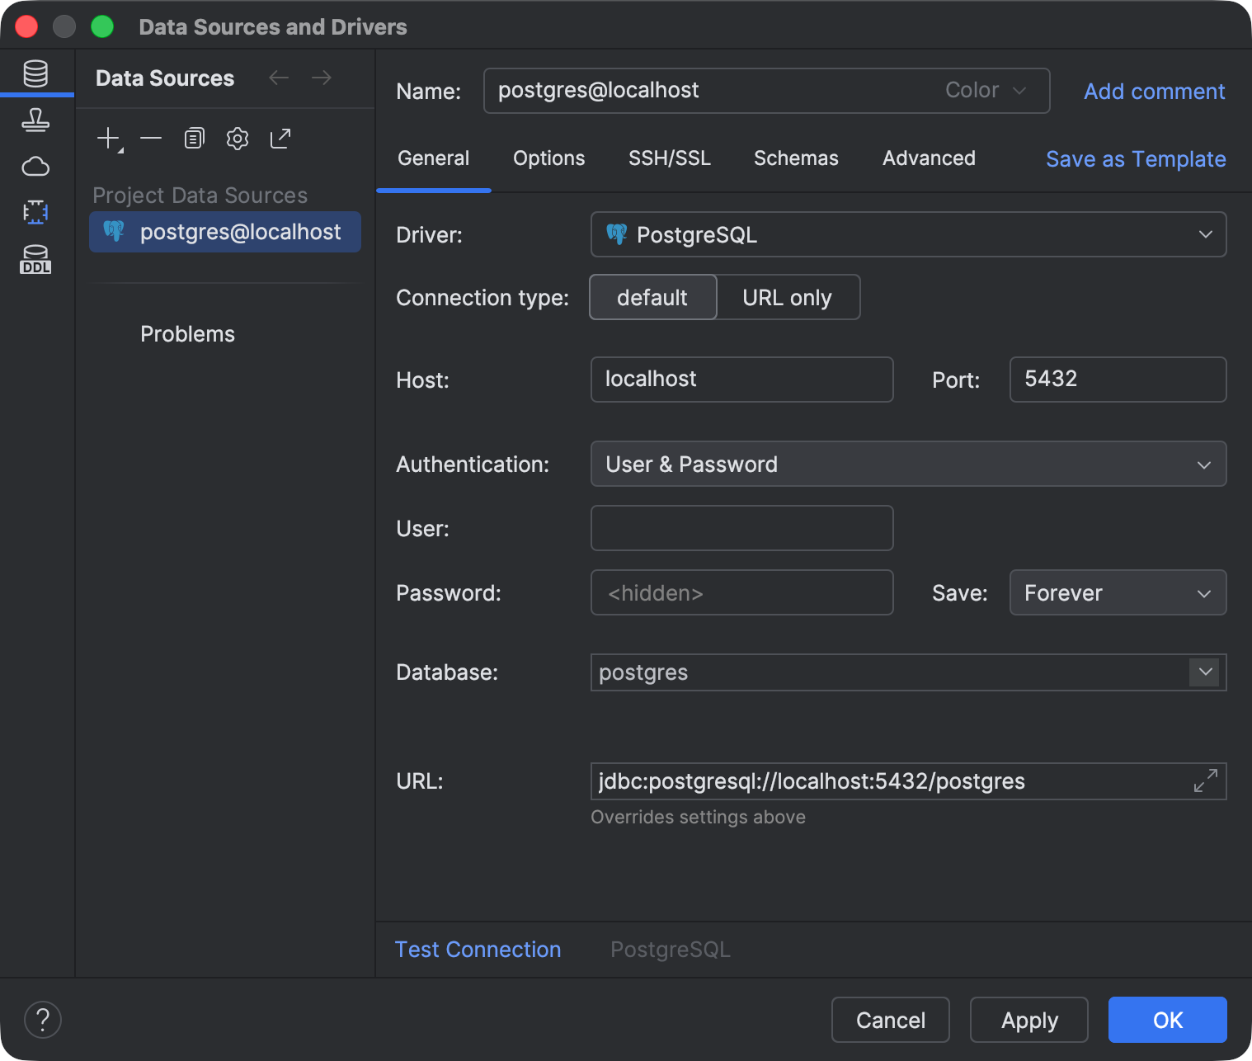
Task: Click the Add comment link
Action: pos(1155,91)
